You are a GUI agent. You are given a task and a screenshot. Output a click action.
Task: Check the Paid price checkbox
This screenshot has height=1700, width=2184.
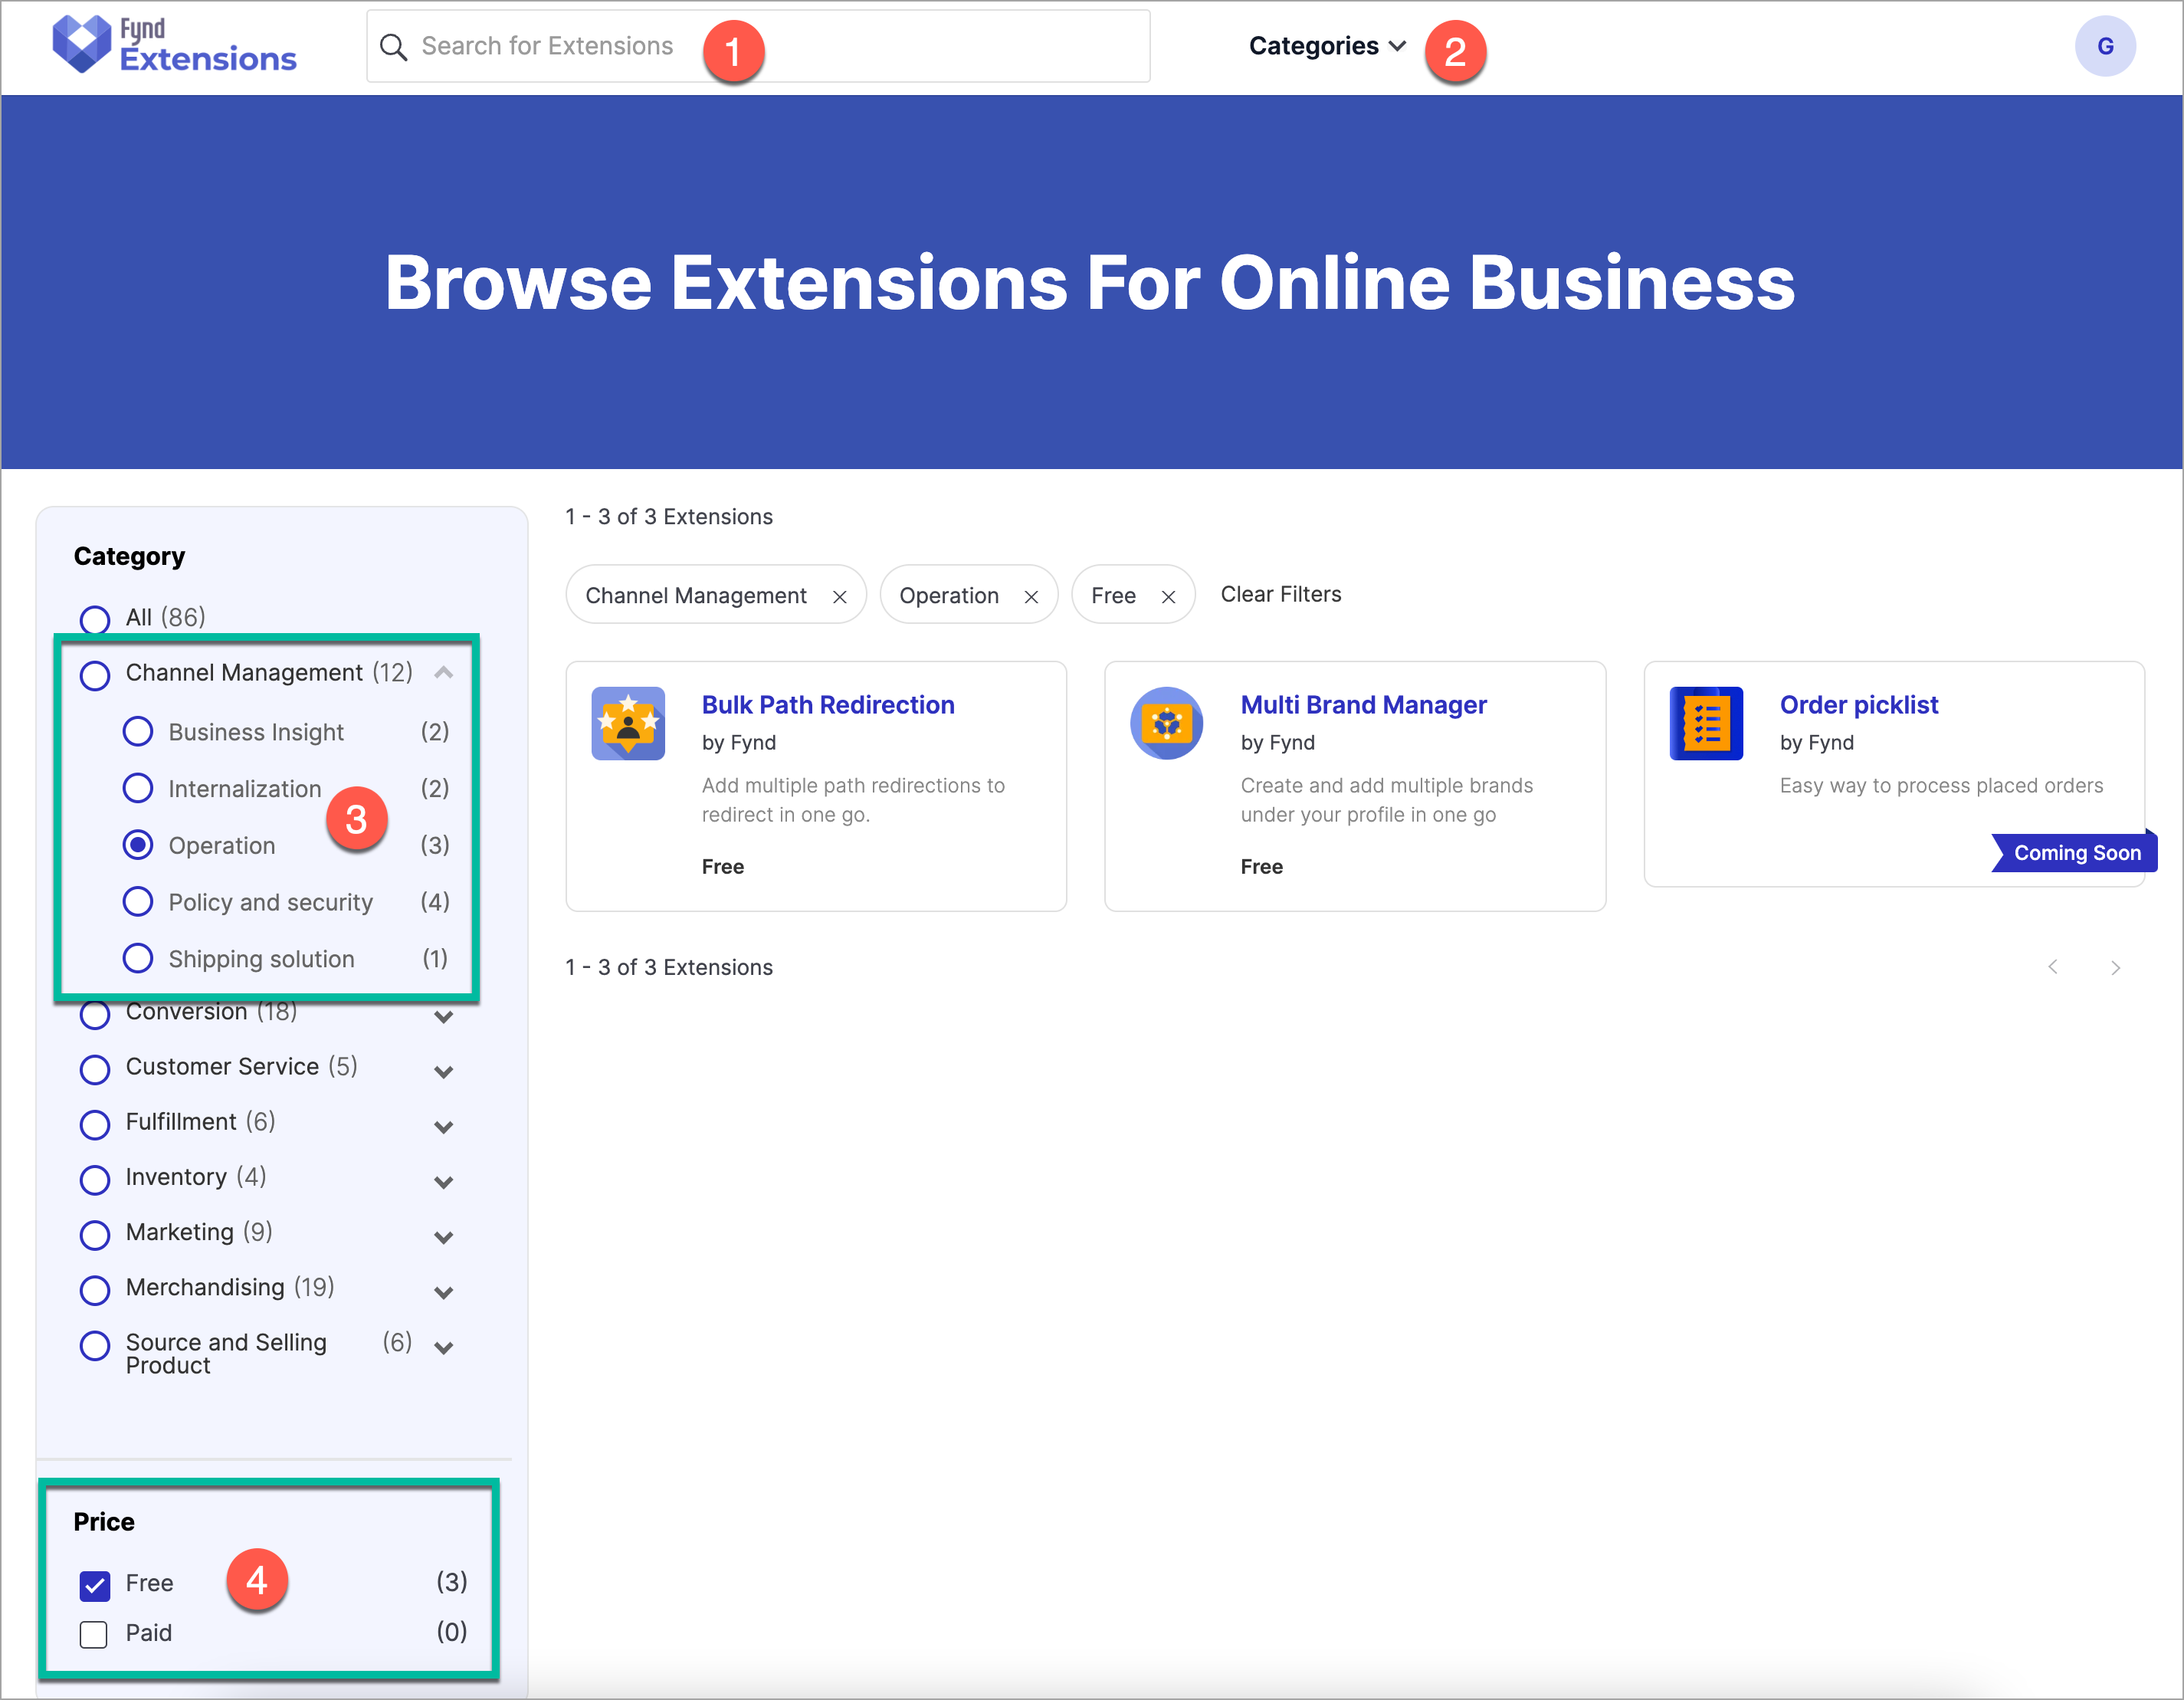pos(94,1634)
